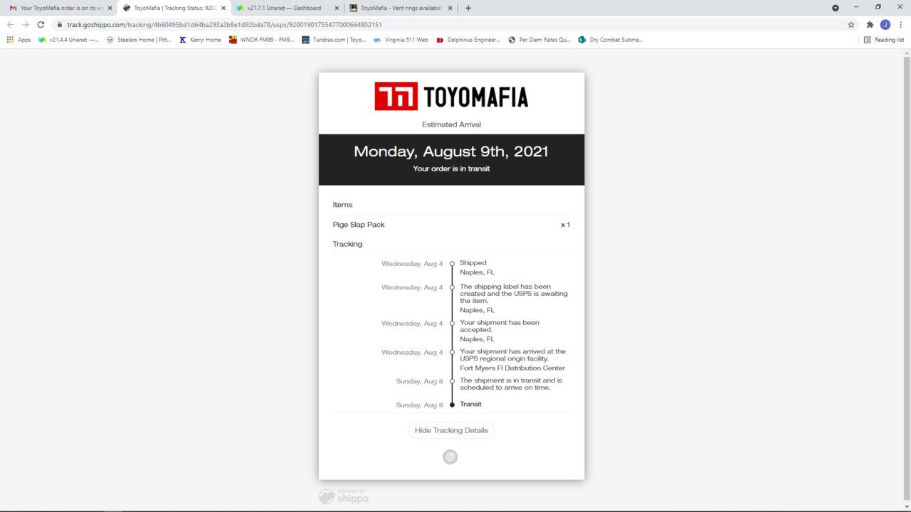The height and width of the screenshot is (512, 911).
Task: Open the Chrome three-dot menu
Action: click(900, 24)
